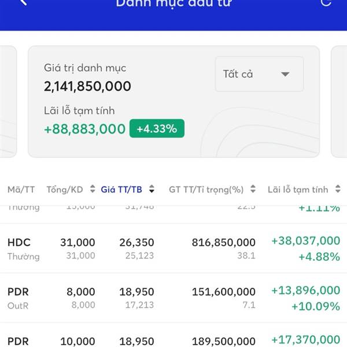Select HDC average price 25,123

[x=139, y=256]
